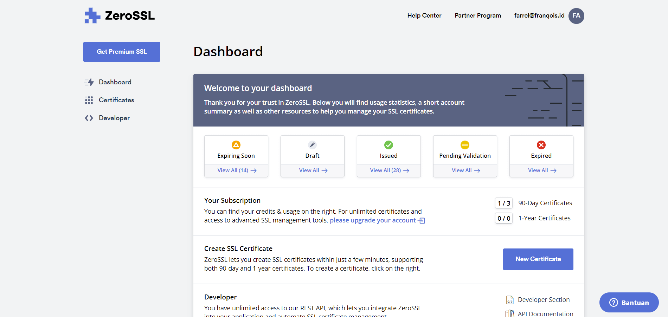This screenshot has width=668, height=317.
Task: Click the 'Create SSL Certificate' heading
Action: (x=238, y=248)
